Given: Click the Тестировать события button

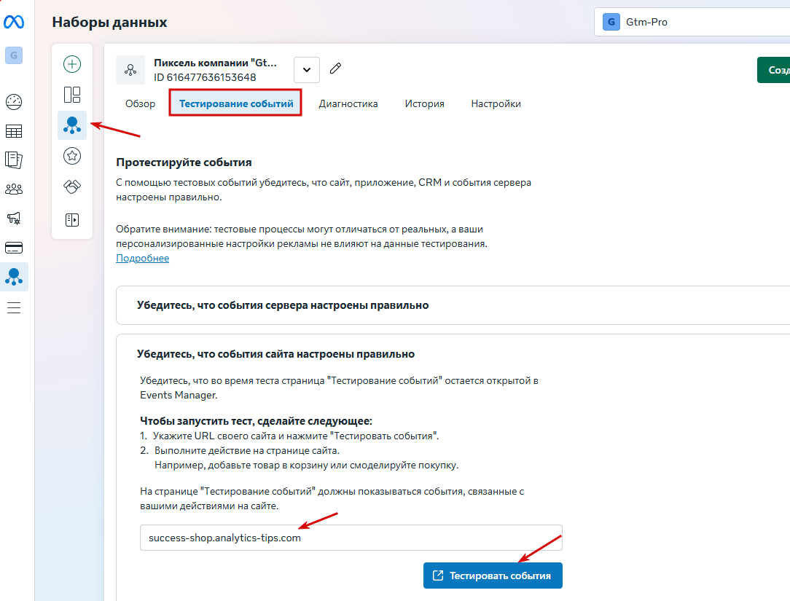Looking at the screenshot, I should (493, 576).
